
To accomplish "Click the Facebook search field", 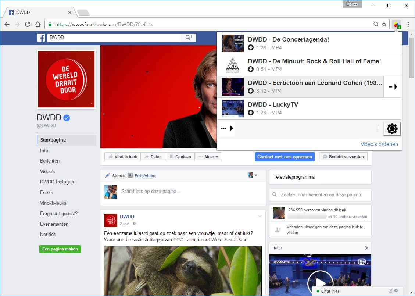I will click(x=114, y=38).
